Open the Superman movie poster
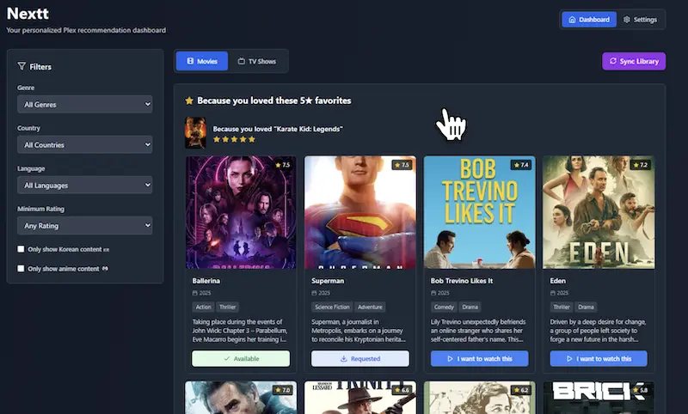Screen dimensions: 688x414 tap(360, 212)
